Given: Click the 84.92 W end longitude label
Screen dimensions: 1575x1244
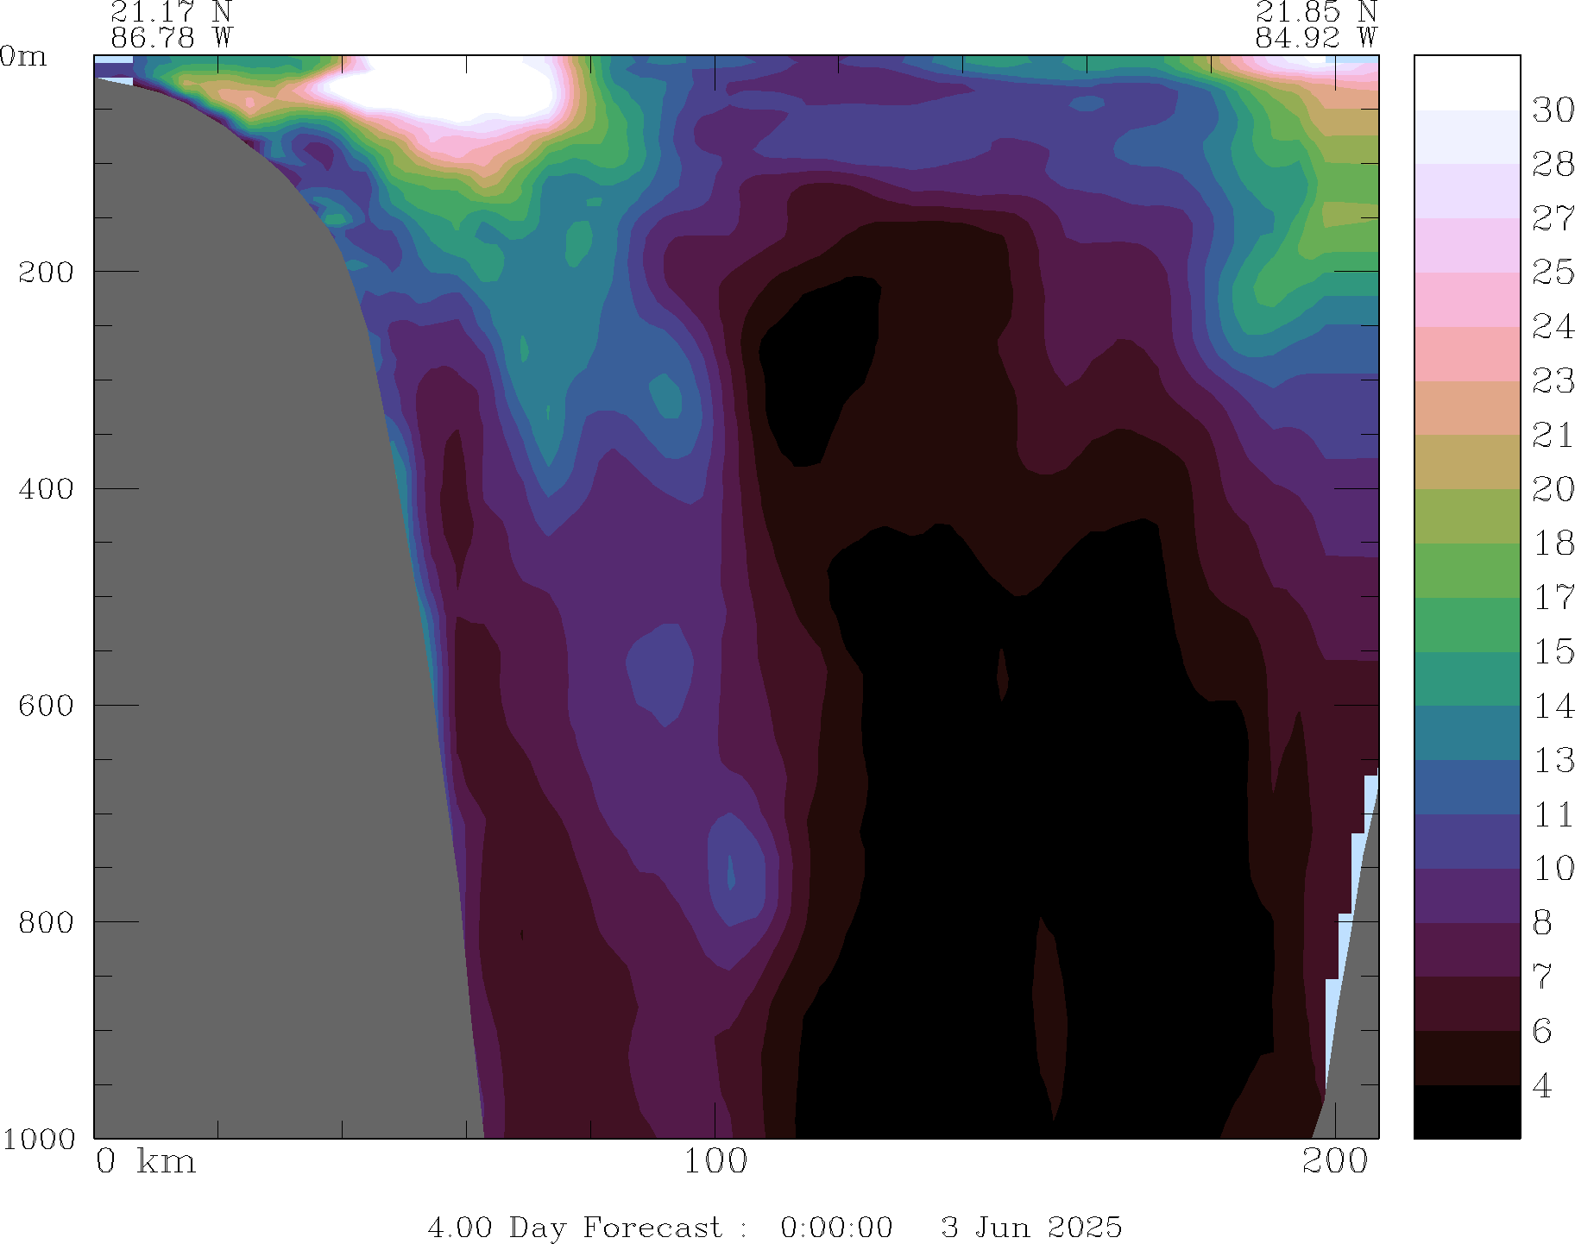Looking at the screenshot, I should pos(1315,38).
